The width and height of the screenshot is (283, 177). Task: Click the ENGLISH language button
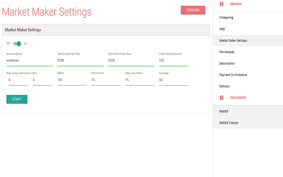pos(193,10)
